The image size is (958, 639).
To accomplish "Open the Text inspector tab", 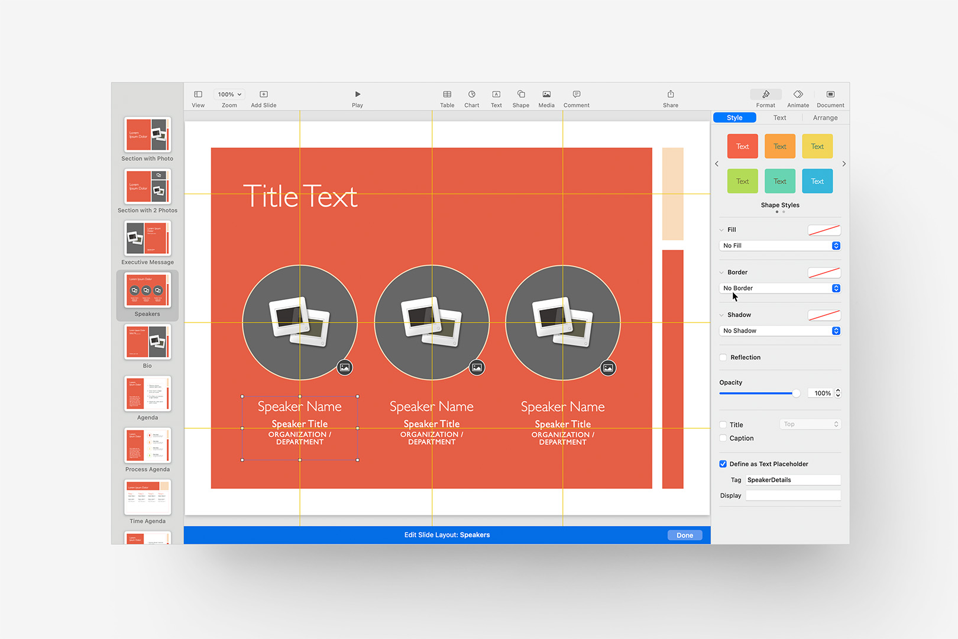I will pyautogui.click(x=779, y=117).
